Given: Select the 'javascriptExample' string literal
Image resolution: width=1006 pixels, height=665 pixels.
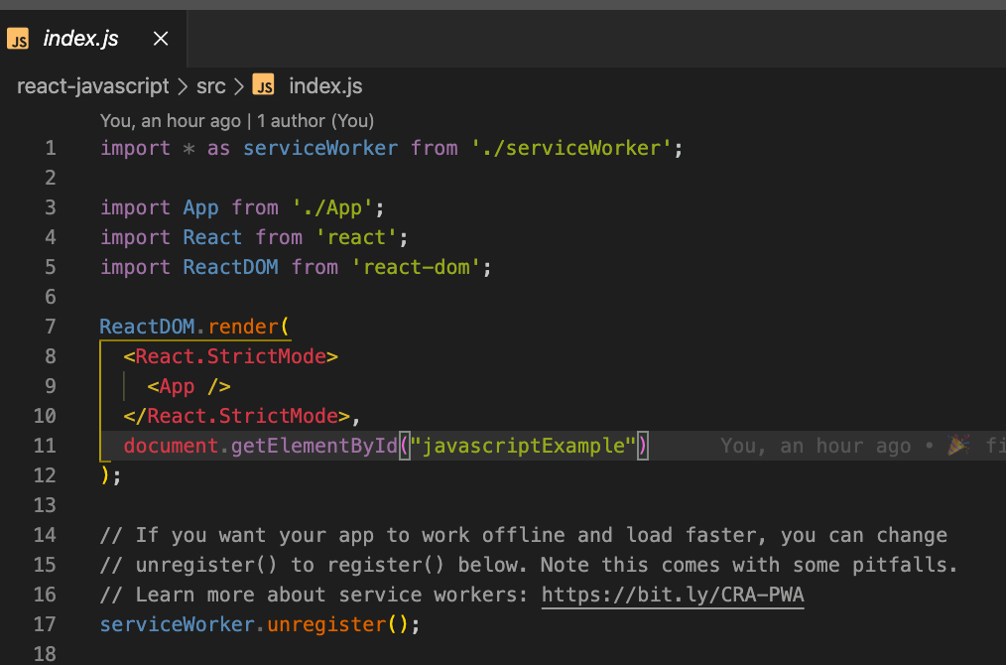Looking at the screenshot, I should point(524,446).
